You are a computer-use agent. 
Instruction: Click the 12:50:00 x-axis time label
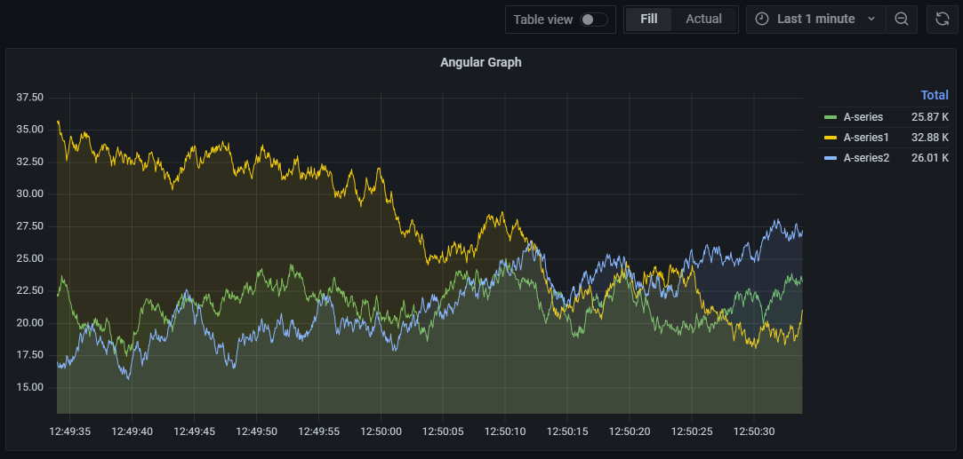pyautogui.click(x=381, y=431)
